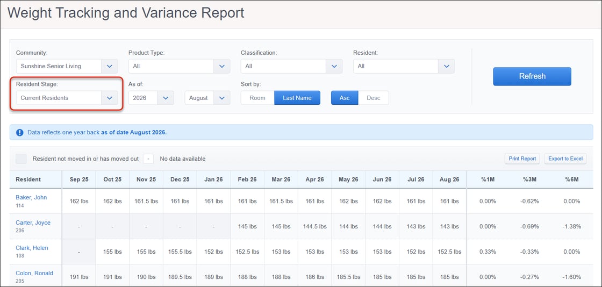Click the info icon in blue banner
This screenshot has height=287, width=602.
tap(20, 132)
